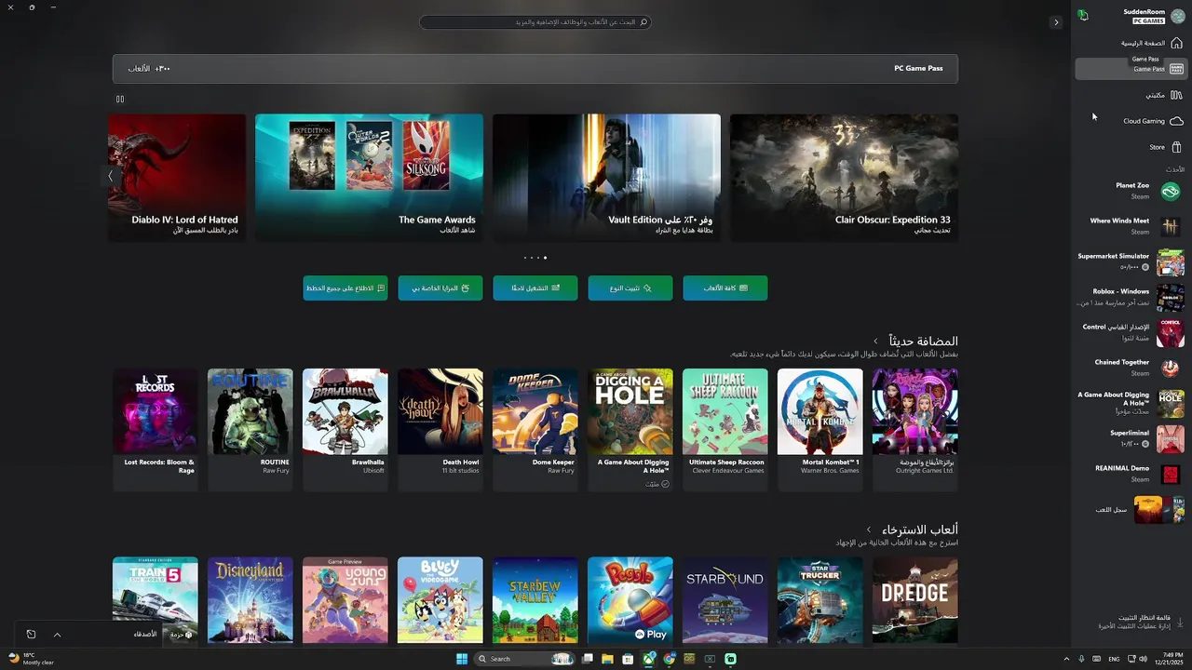Select the Game Pass sidebar icon
This screenshot has height=670, width=1192.
1176,69
